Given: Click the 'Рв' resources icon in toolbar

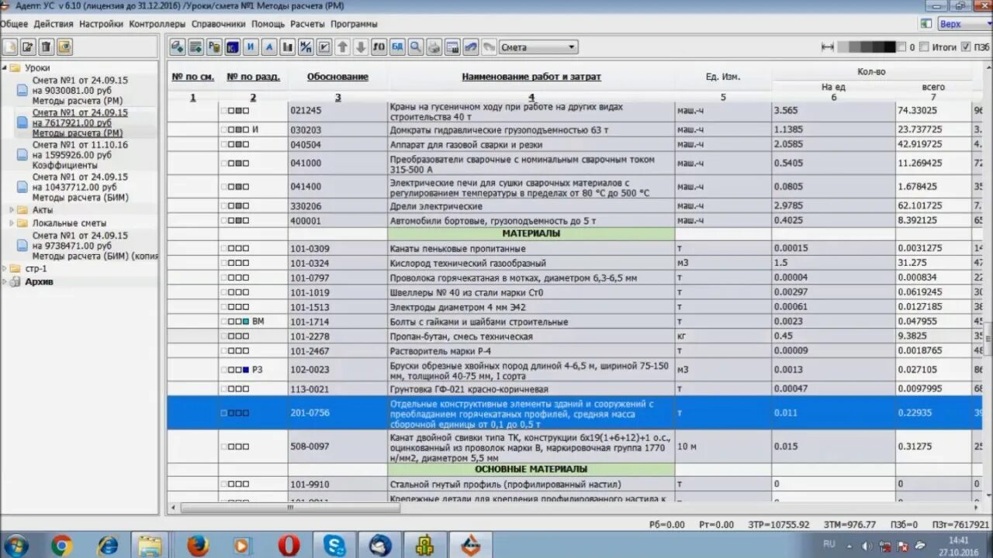Looking at the screenshot, I should point(214,47).
